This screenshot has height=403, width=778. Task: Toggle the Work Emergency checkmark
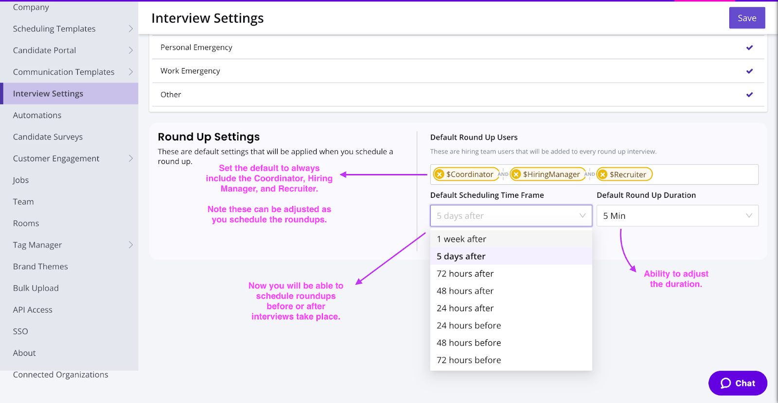pyautogui.click(x=749, y=71)
